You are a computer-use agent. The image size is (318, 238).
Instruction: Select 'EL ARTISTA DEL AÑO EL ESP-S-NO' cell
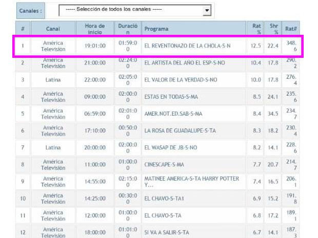point(185,63)
